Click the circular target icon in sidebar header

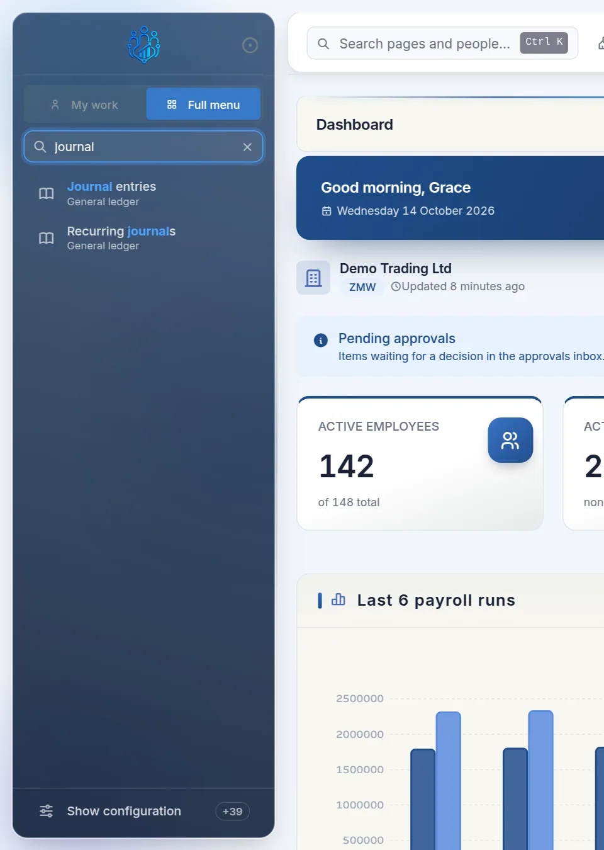[x=250, y=45]
